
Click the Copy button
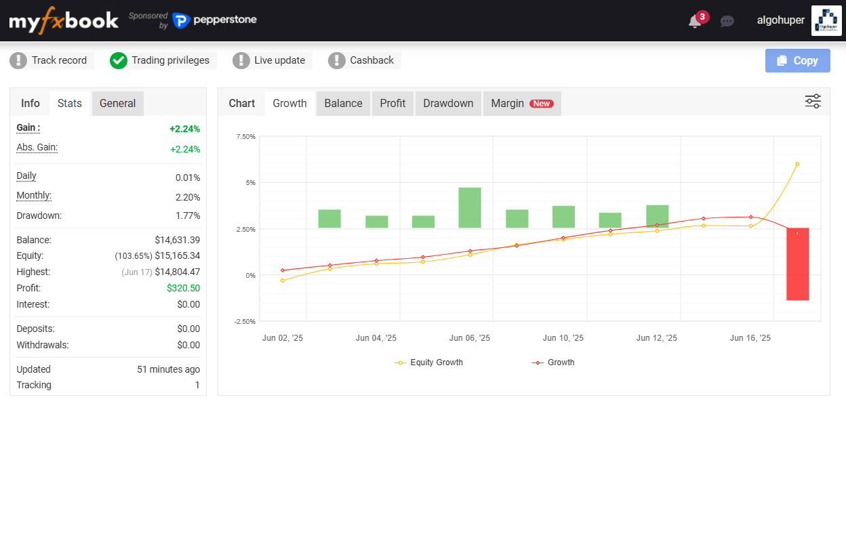coord(797,60)
